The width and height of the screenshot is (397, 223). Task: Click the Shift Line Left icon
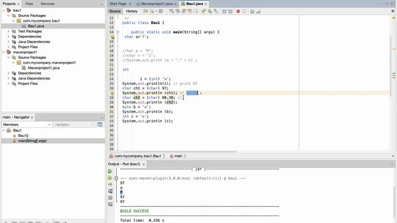[x=224, y=11]
